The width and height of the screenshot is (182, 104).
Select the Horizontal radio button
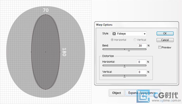click(x=112, y=40)
